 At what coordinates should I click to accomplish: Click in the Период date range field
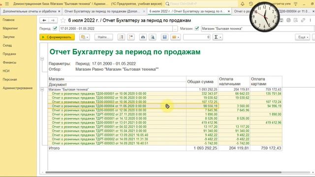(116, 29)
